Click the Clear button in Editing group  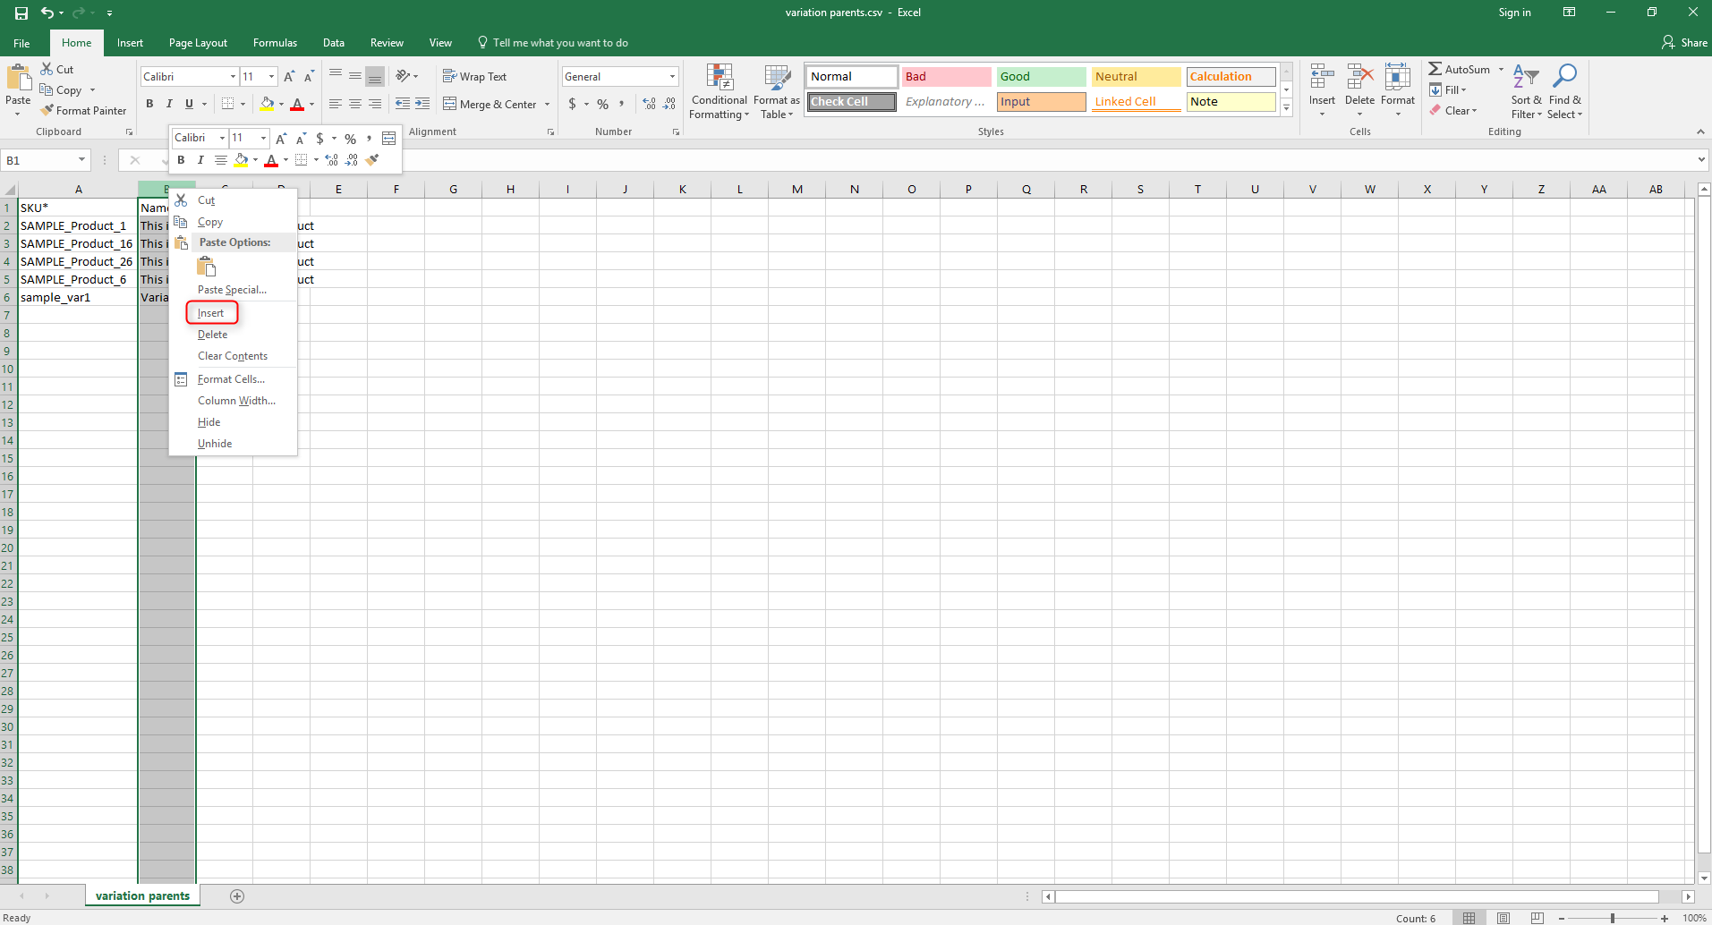(x=1453, y=111)
